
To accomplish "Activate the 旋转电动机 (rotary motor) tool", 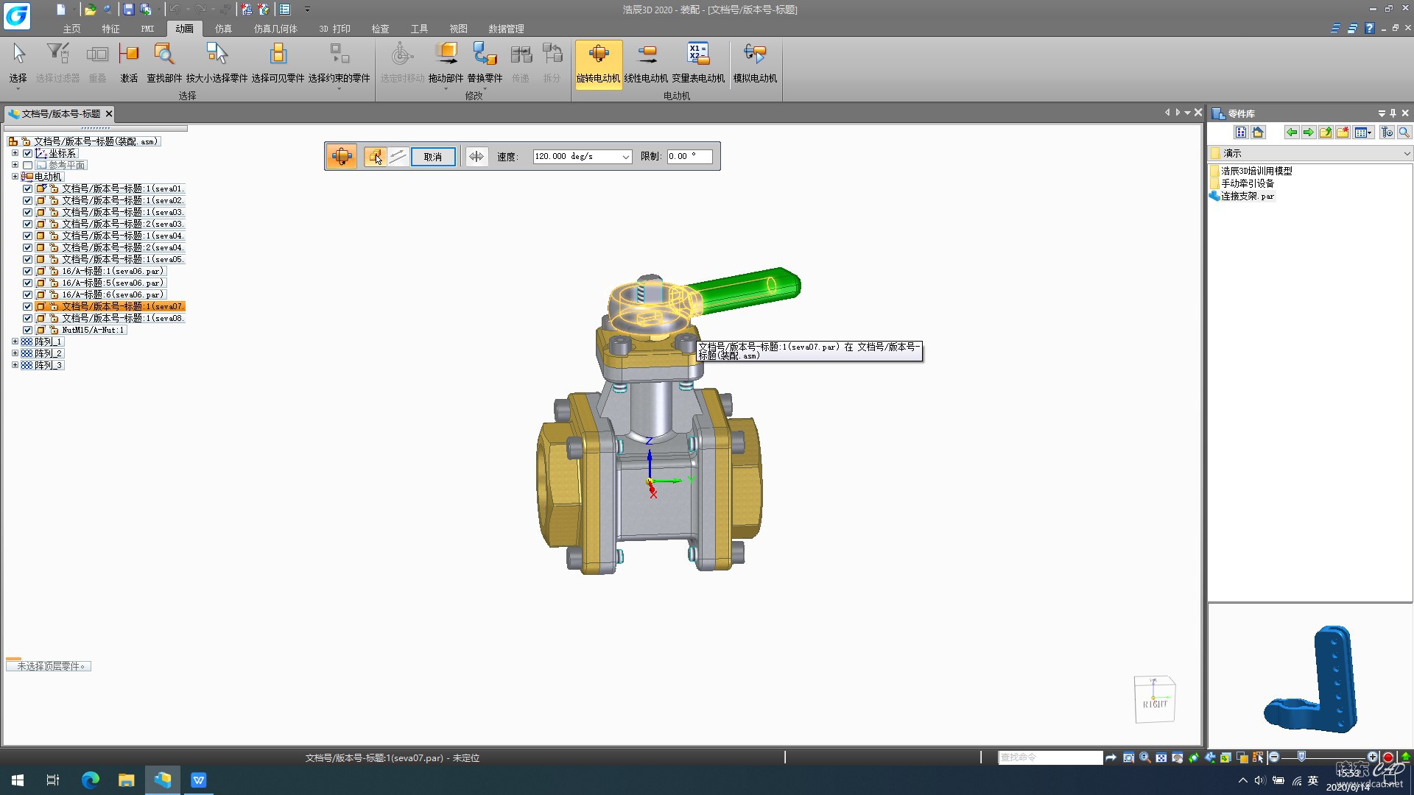I will coord(598,63).
